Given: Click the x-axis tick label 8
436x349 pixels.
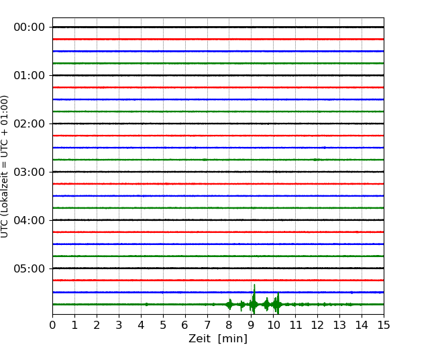Looking at the screenshot, I should 229,325.
